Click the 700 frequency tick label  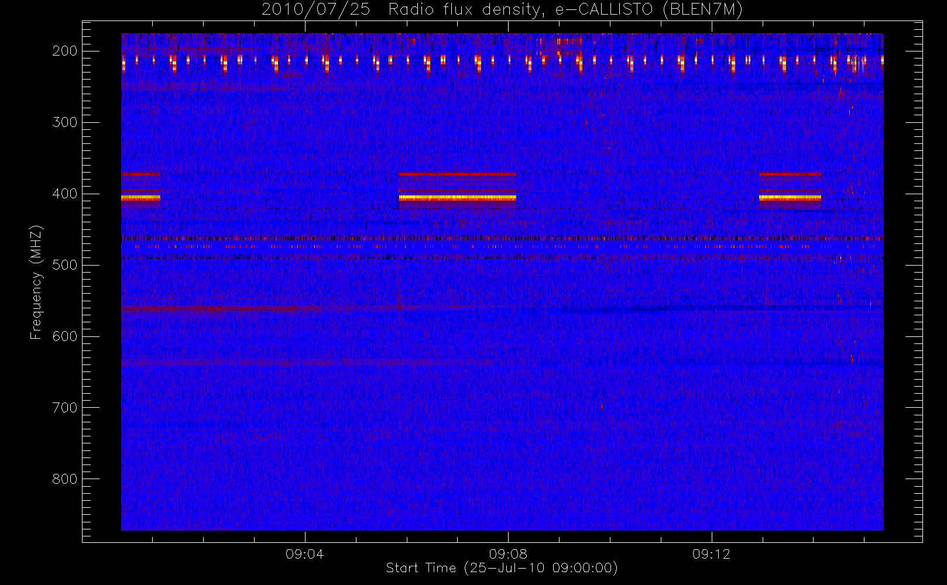pos(65,408)
